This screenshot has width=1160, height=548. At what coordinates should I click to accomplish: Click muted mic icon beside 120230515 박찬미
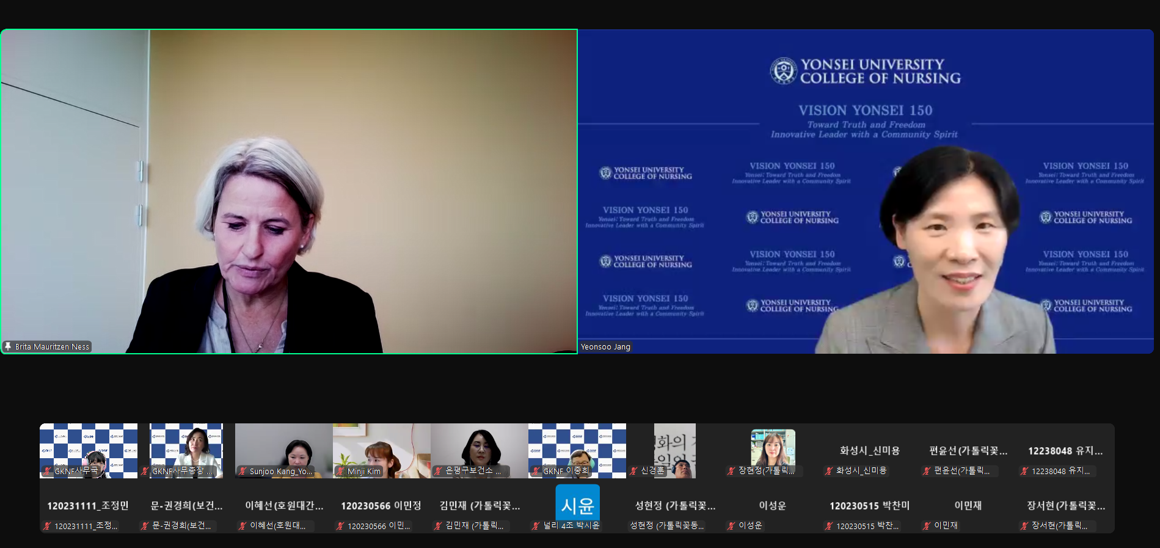tap(829, 526)
